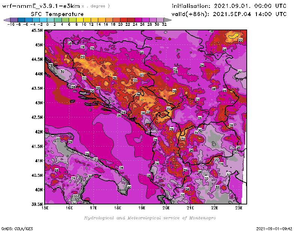Select the legend swatch between -2 and 0

coord(43,20)
